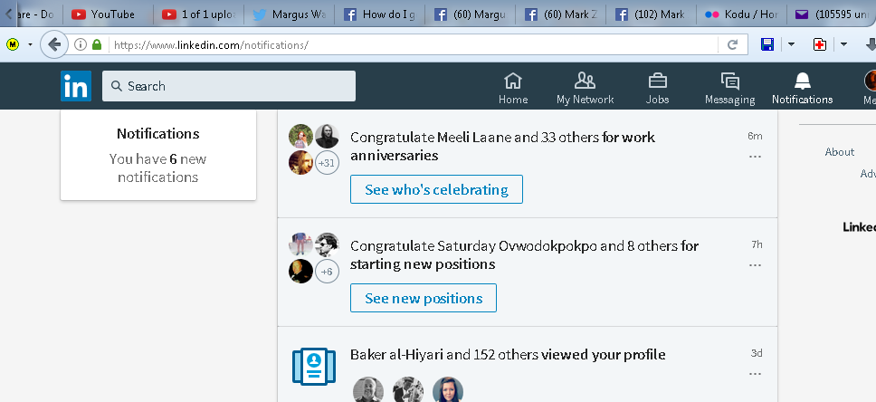Go to LinkedIn Home
The width and height of the screenshot is (876, 402).
click(513, 89)
